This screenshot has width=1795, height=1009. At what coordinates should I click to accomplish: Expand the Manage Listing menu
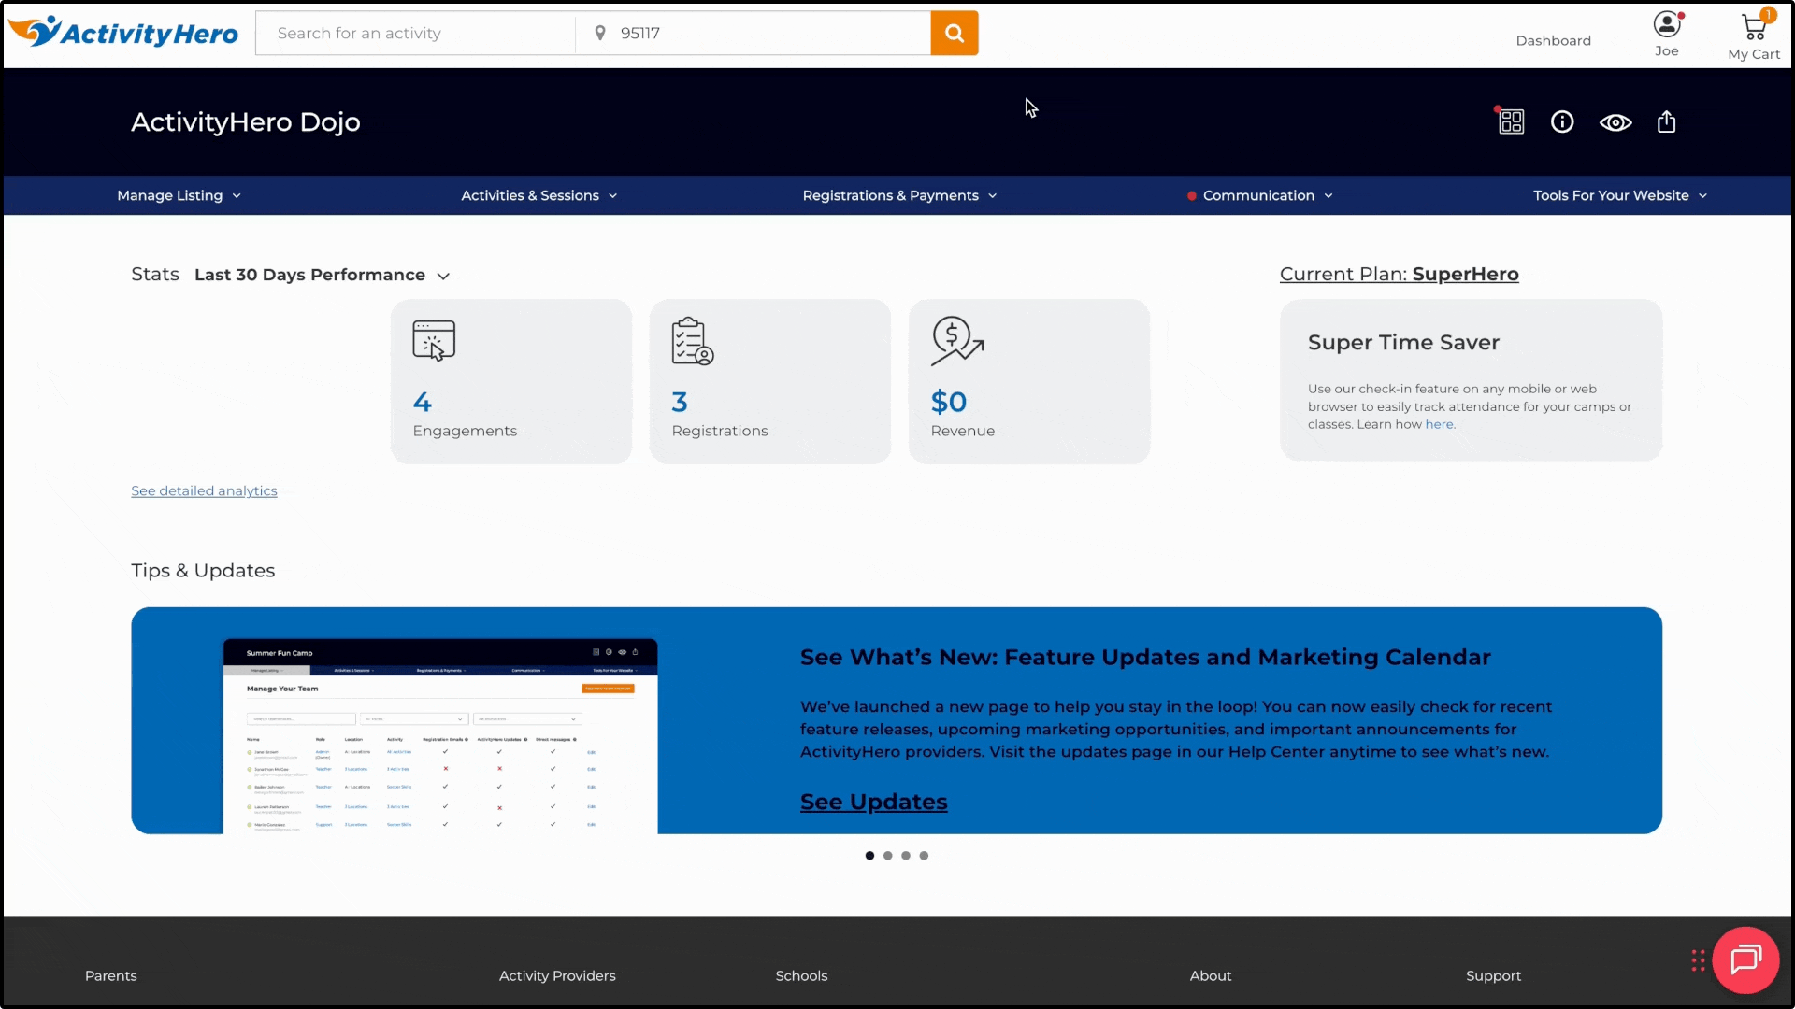pyautogui.click(x=179, y=195)
